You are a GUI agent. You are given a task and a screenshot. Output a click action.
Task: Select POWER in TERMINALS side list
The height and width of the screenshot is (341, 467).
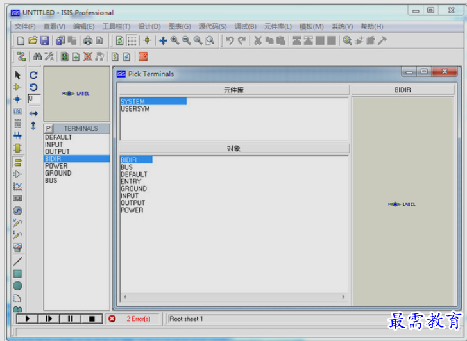coord(77,166)
